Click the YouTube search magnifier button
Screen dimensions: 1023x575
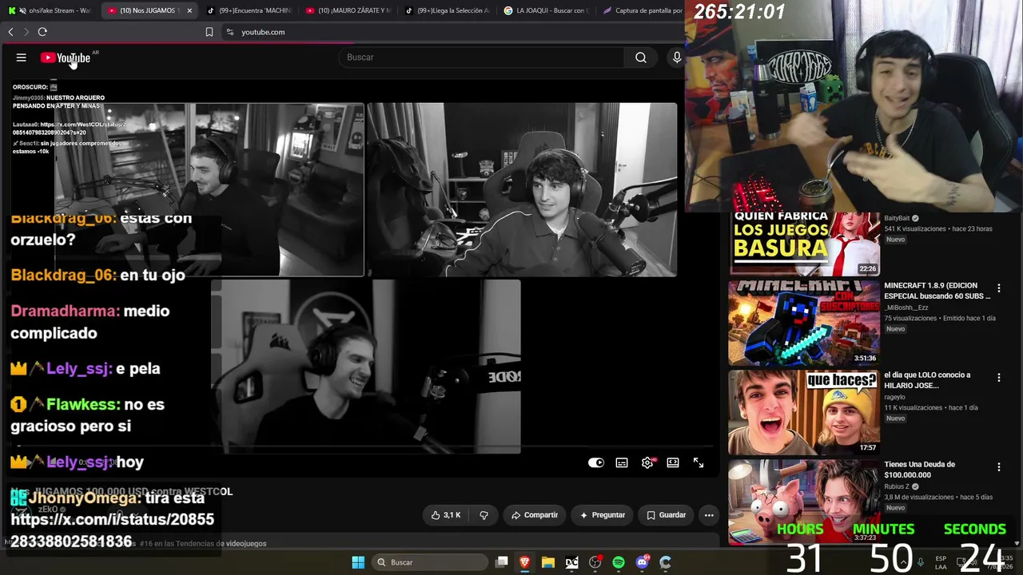(641, 57)
